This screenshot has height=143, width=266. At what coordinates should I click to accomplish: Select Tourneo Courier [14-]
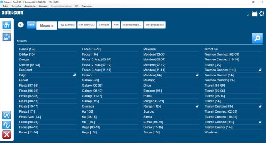(x=219, y=75)
